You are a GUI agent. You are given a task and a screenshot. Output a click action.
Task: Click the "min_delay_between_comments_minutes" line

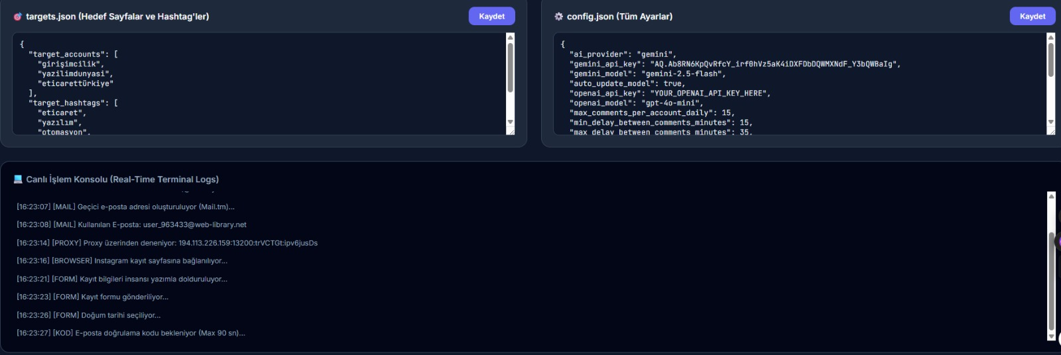[660, 123]
